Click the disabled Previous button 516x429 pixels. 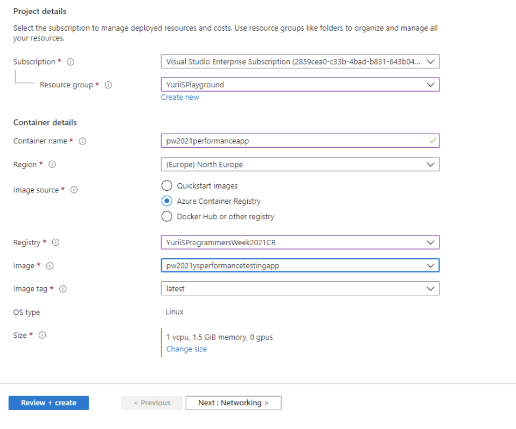pos(152,403)
